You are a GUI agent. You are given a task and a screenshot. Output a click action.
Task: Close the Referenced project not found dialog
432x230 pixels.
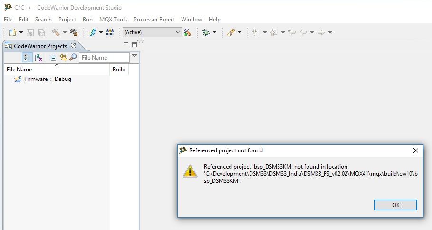(416, 150)
